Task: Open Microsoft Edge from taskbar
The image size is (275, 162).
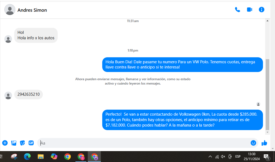Action: (27, 157)
